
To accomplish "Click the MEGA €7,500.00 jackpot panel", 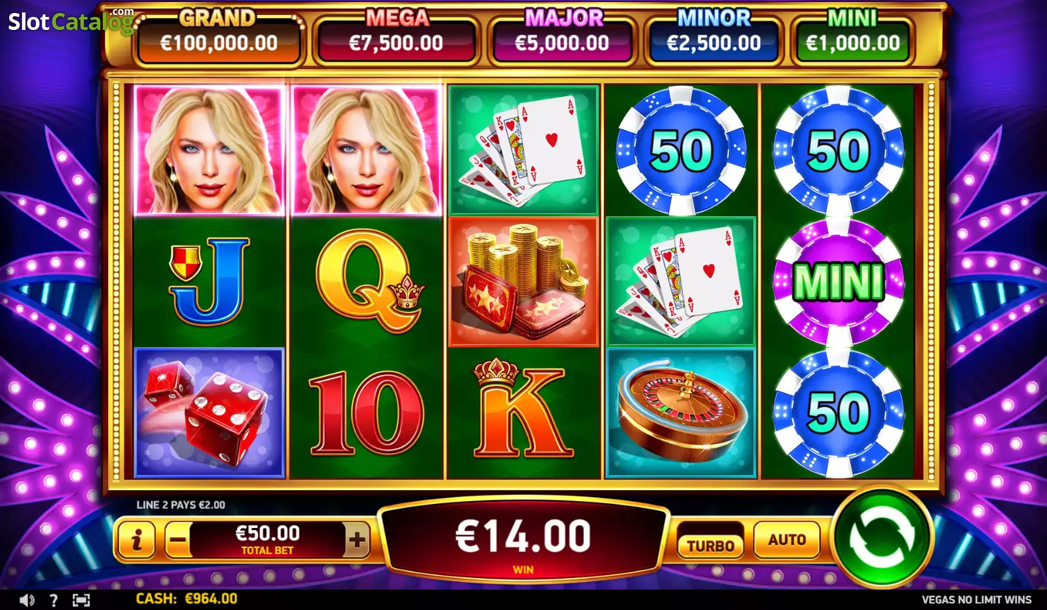I will point(396,37).
